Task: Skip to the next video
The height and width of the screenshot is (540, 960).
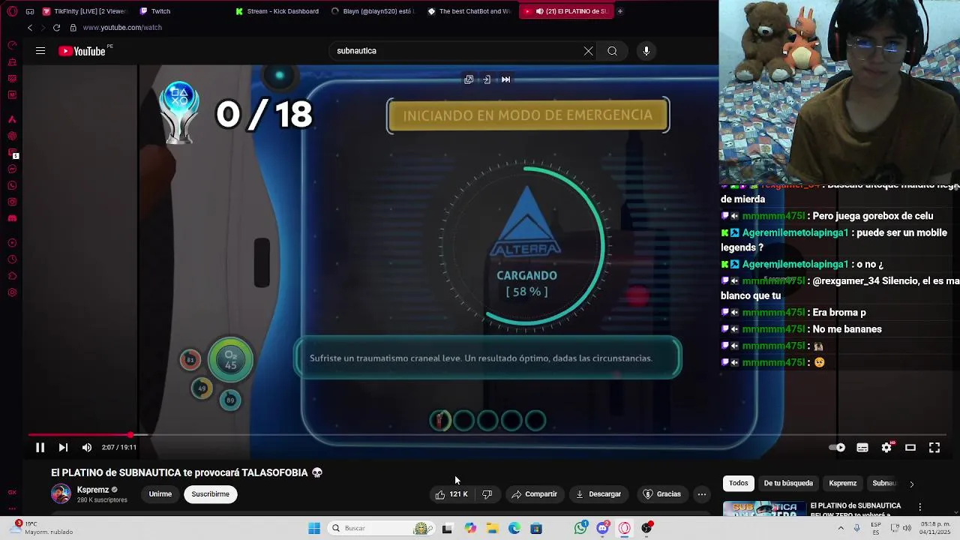Action: click(63, 448)
